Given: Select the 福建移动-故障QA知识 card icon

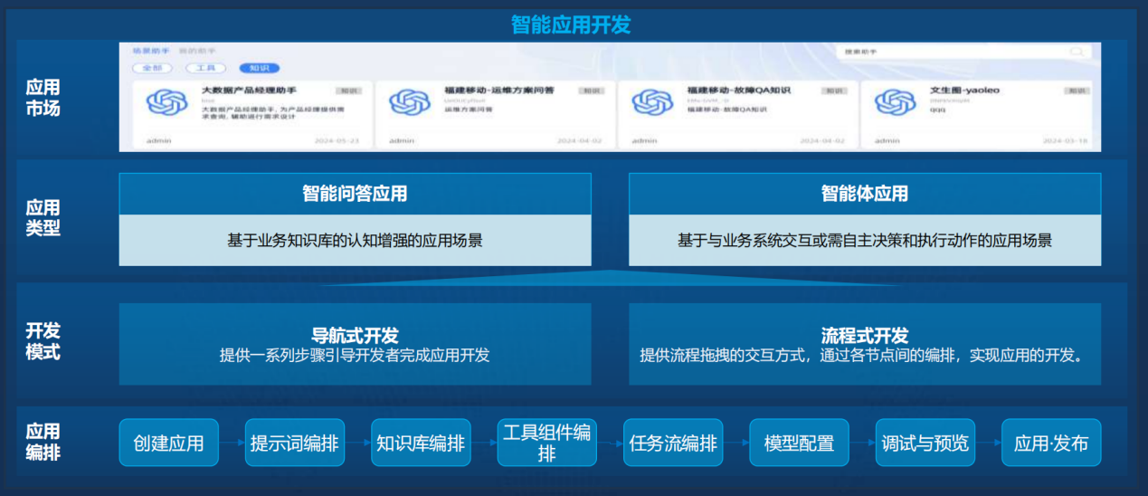Looking at the screenshot, I should (x=650, y=102).
